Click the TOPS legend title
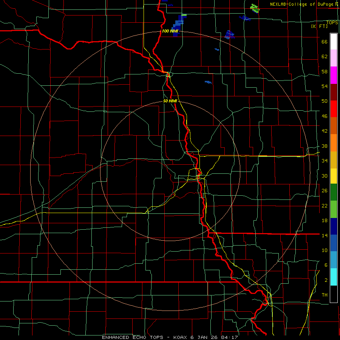This screenshot has width=340, height=340. pyautogui.click(x=332, y=23)
